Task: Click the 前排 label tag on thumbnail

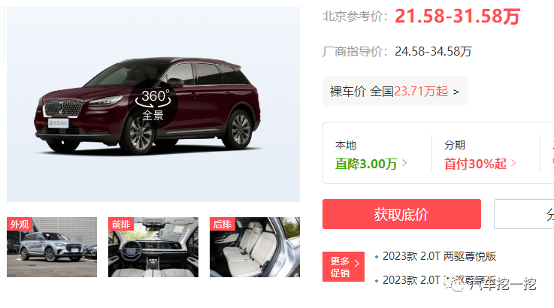Action: coord(121,224)
